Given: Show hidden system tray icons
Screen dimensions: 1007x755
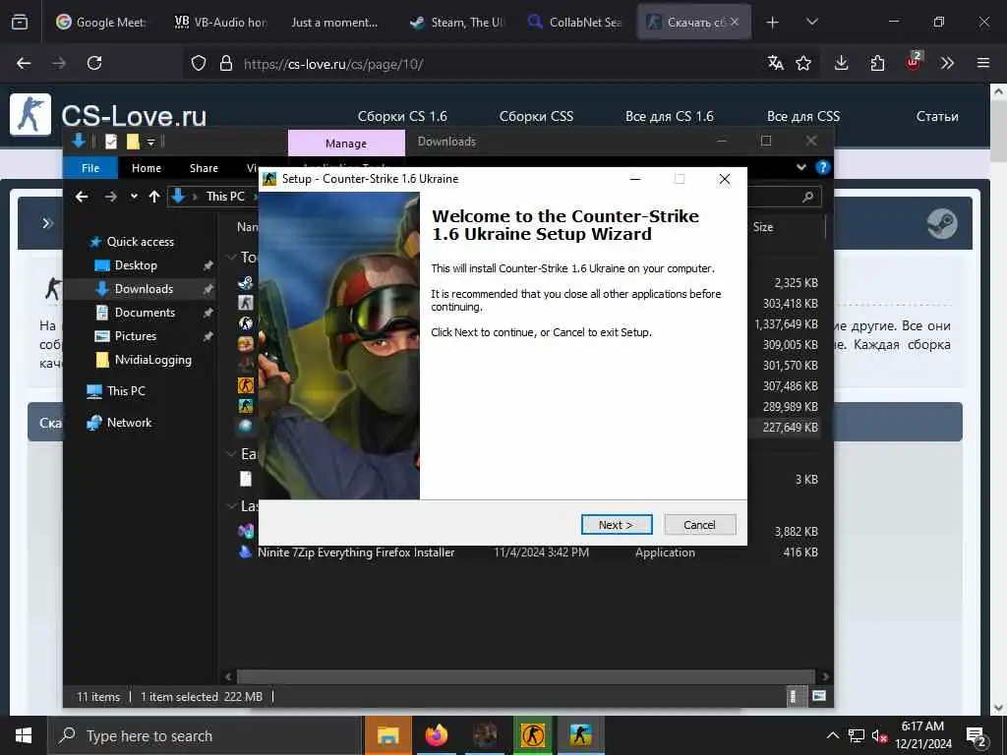Looking at the screenshot, I should click(x=832, y=735).
